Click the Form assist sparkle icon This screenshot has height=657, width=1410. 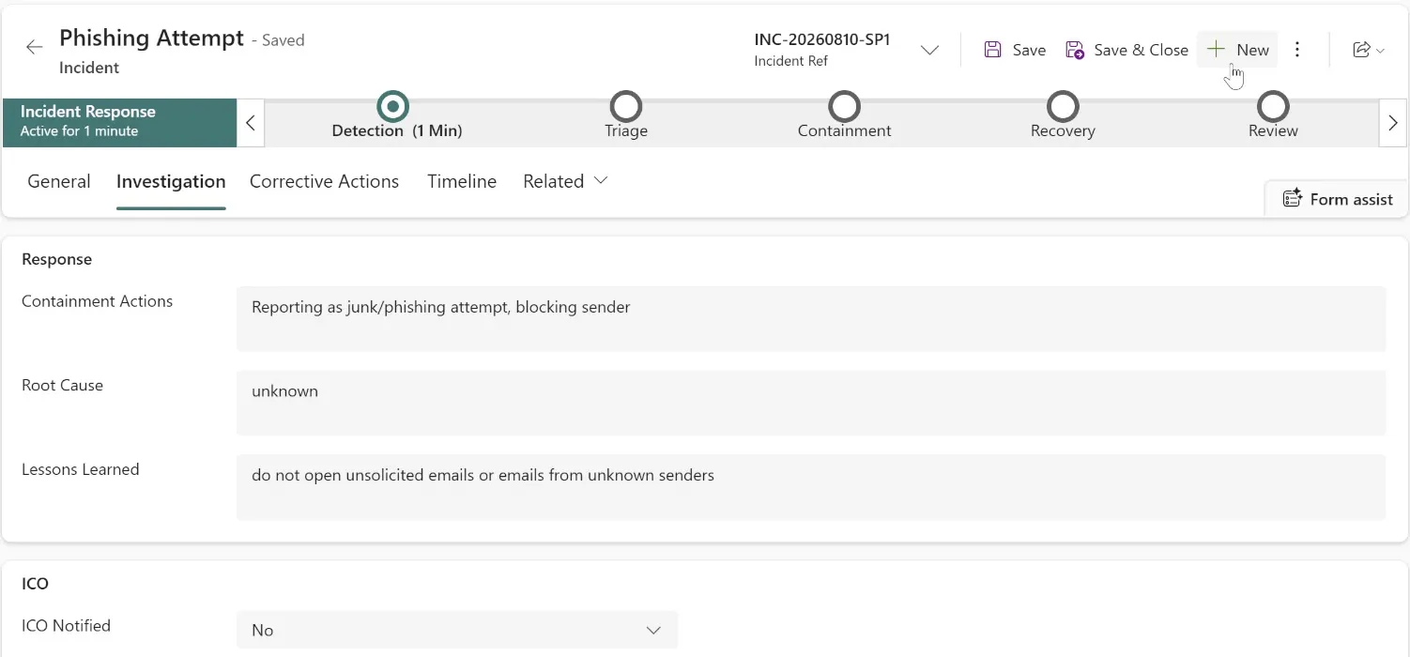(x=1293, y=198)
